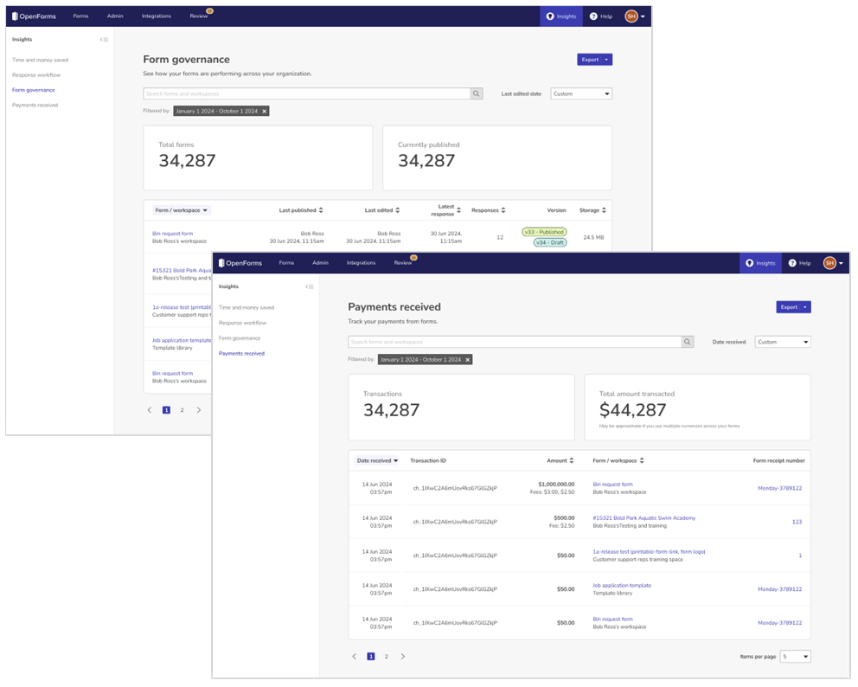Select Time and money saved in Payments sidebar

247,308
